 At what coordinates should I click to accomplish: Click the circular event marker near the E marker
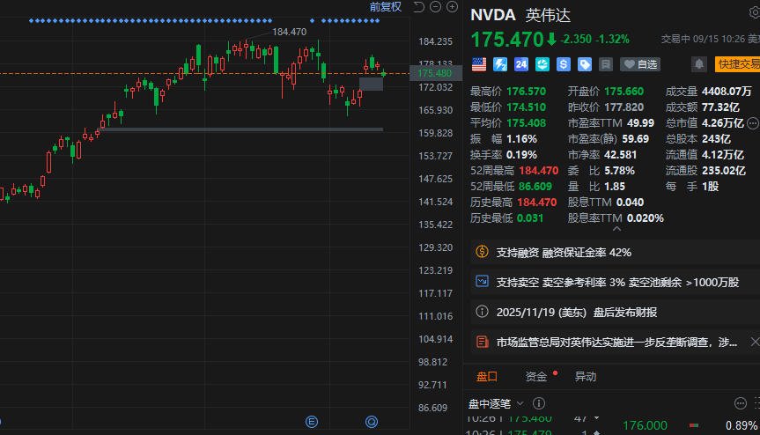coord(372,422)
